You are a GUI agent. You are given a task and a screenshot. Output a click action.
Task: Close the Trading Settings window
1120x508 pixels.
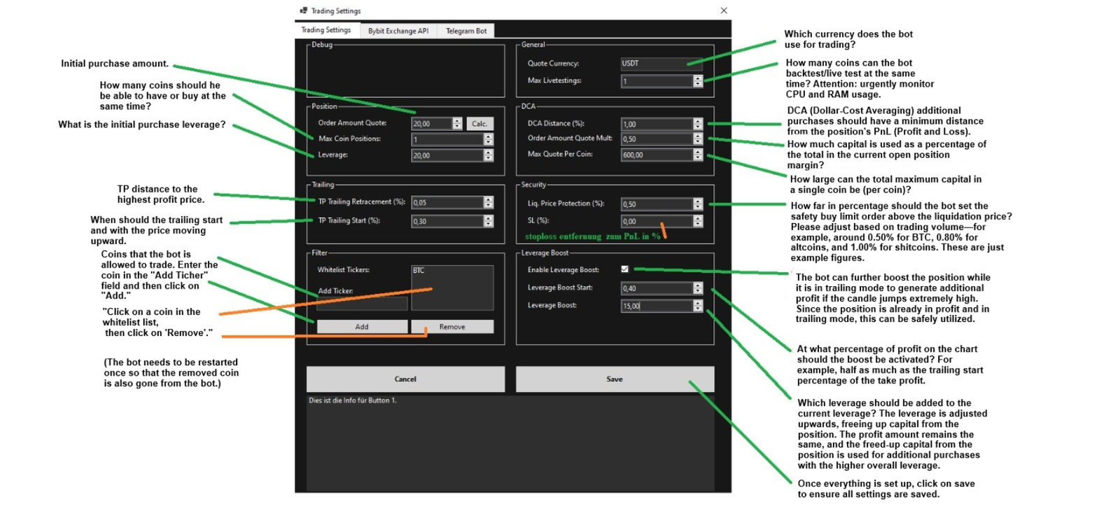tap(724, 10)
